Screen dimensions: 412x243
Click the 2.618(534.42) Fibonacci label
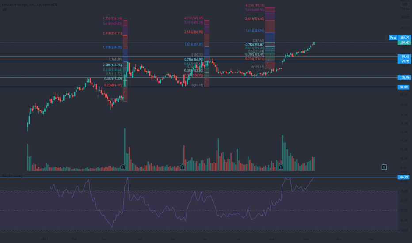pyautogui.click(x=255, y=19)
